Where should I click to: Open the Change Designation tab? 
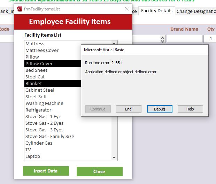[196, 11]
